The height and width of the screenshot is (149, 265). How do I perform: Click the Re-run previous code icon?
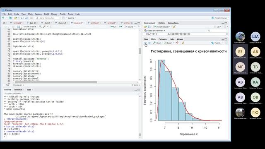120,26
